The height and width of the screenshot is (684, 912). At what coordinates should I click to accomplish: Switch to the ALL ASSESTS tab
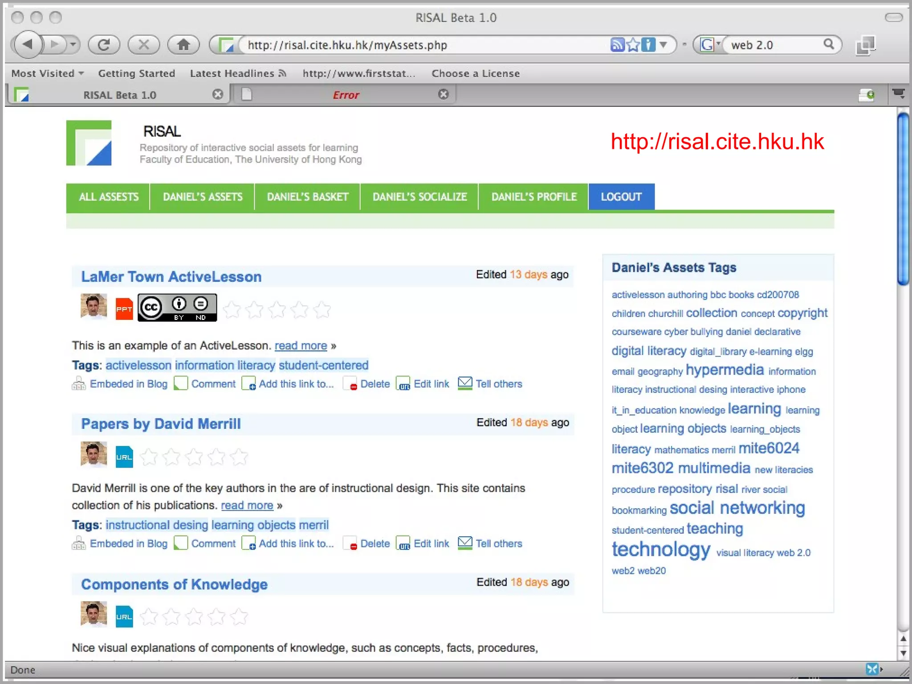109,197
